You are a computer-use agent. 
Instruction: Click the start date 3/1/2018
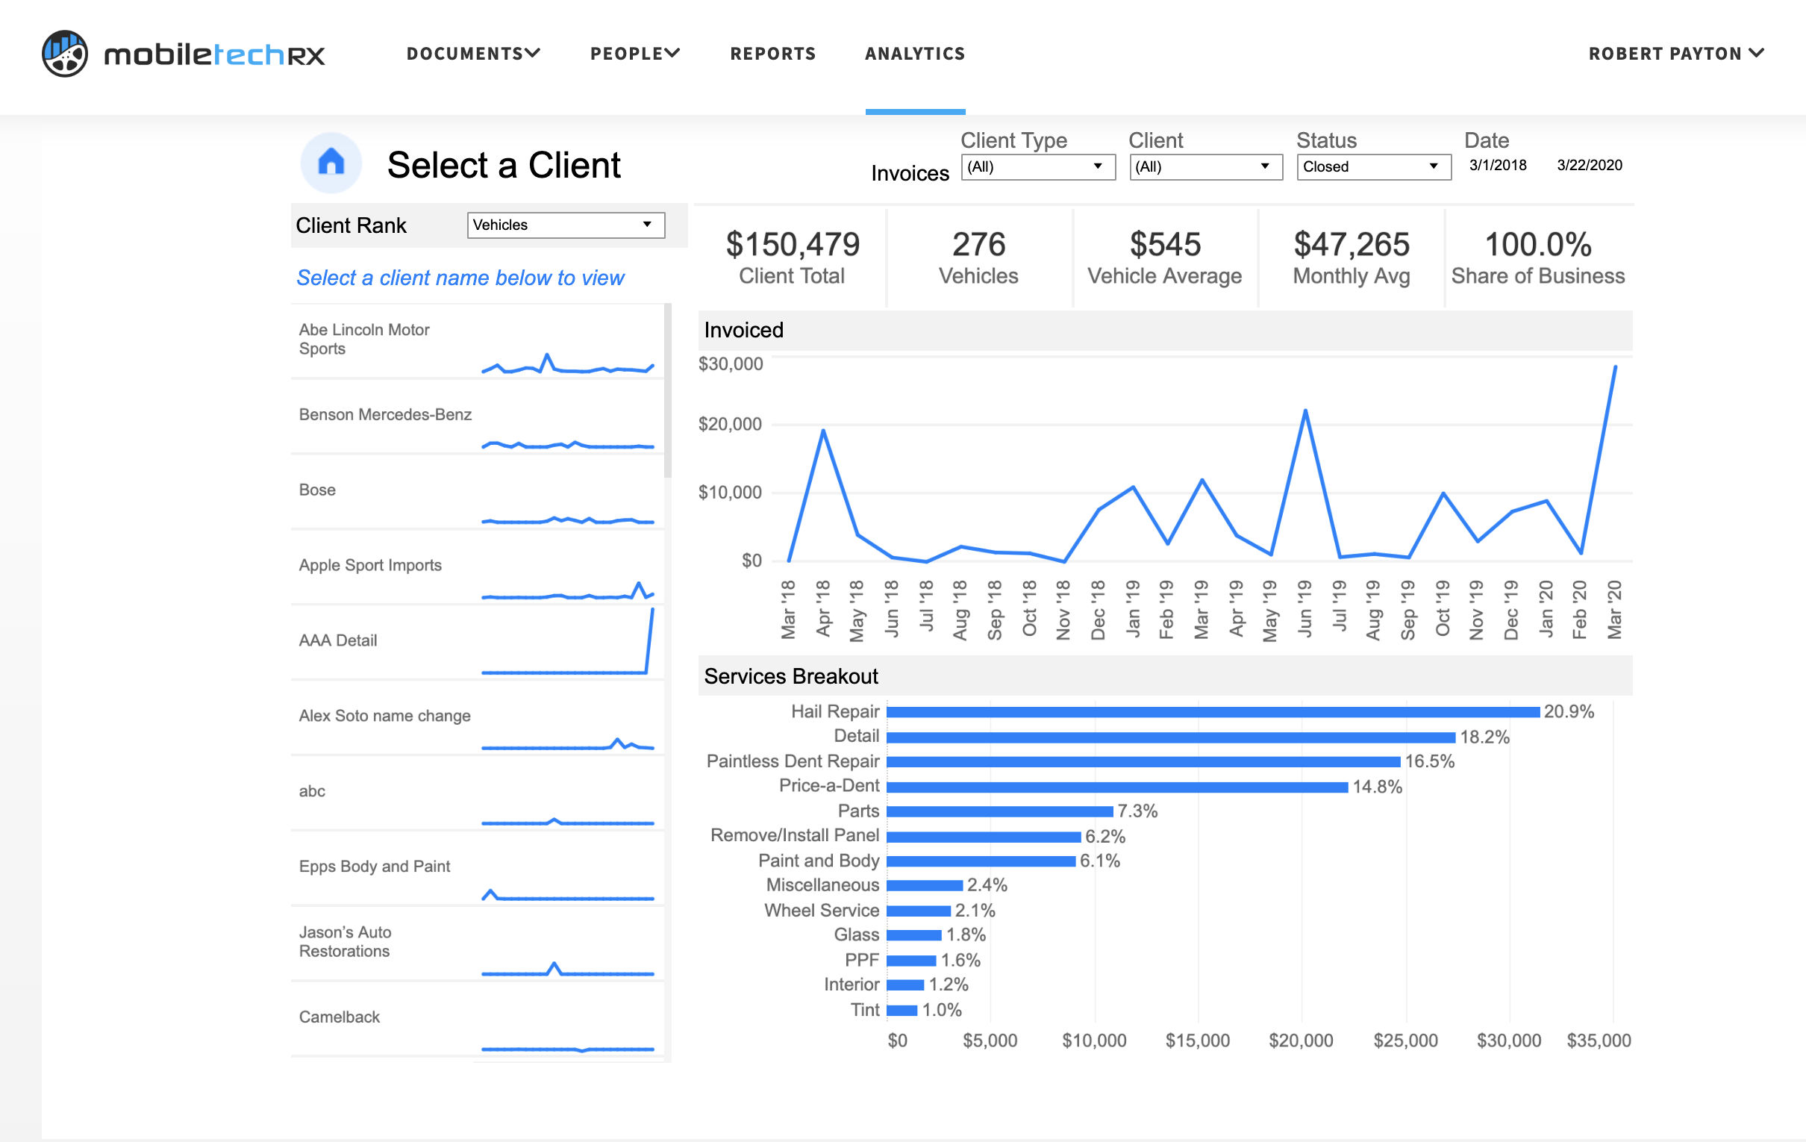click(x=1497, y=165)
